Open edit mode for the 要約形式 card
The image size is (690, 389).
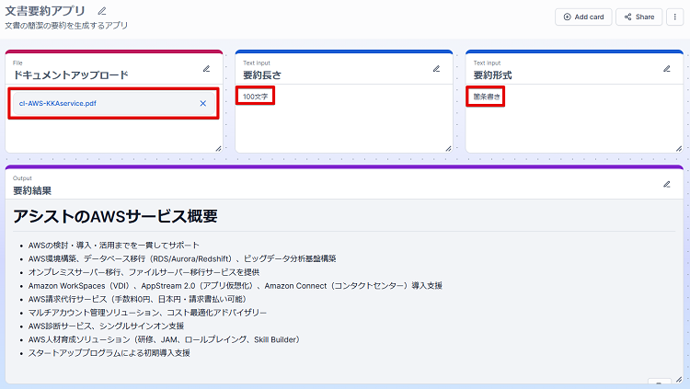666,68
